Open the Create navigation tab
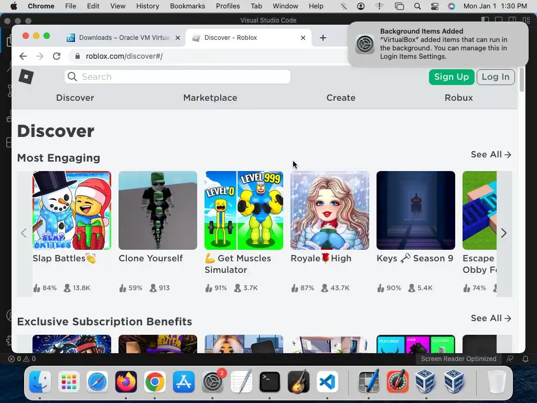Viewport: 537px width, 403px height. pyautogui.click(x=341, y=98)
